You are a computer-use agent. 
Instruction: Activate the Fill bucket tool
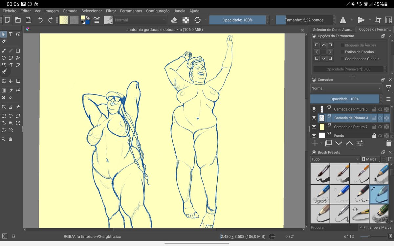(11, 98)
